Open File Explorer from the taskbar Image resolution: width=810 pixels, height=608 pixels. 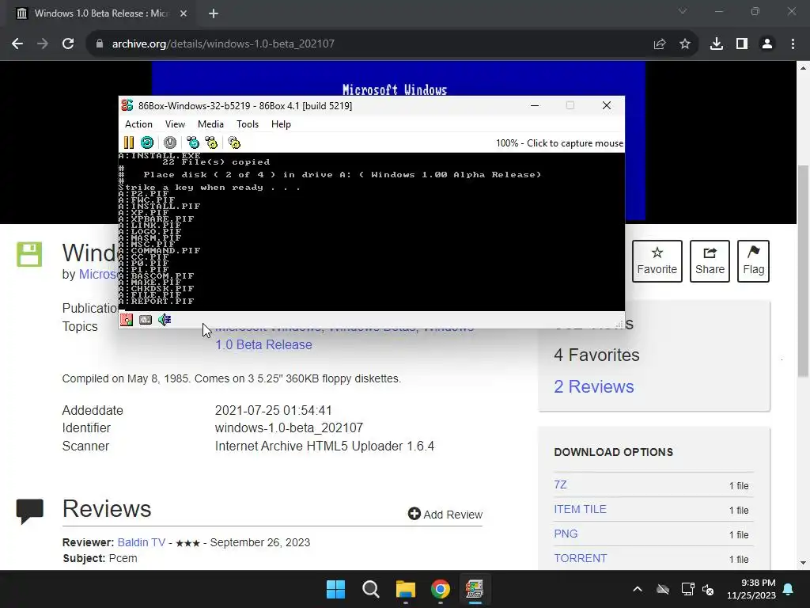(406, 589)
